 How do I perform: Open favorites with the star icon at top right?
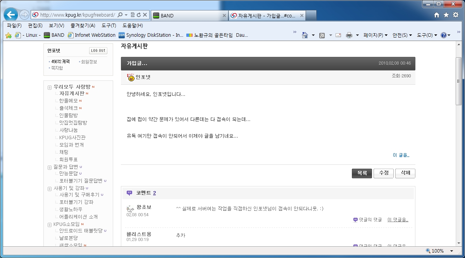tap(446, 15)
